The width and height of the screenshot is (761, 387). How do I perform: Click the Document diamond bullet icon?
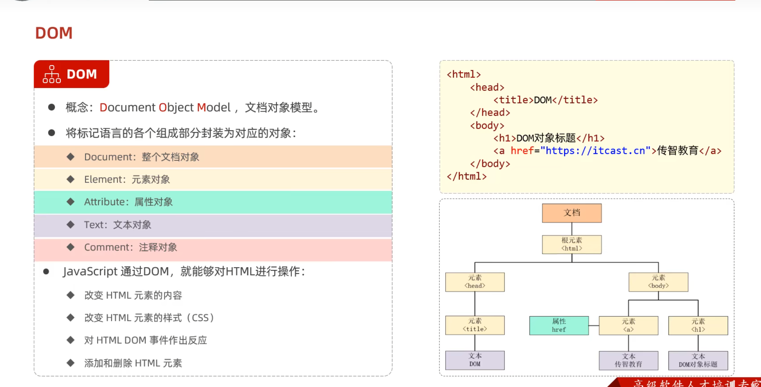pos(70,157)
